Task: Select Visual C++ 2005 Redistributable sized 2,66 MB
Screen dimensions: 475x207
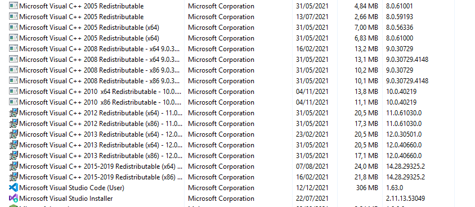Action: [x=81, y=17]
